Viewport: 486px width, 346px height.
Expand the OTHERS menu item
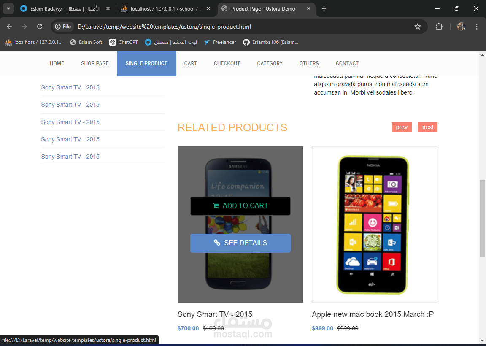pyautogui.click(x=309, y=64)
